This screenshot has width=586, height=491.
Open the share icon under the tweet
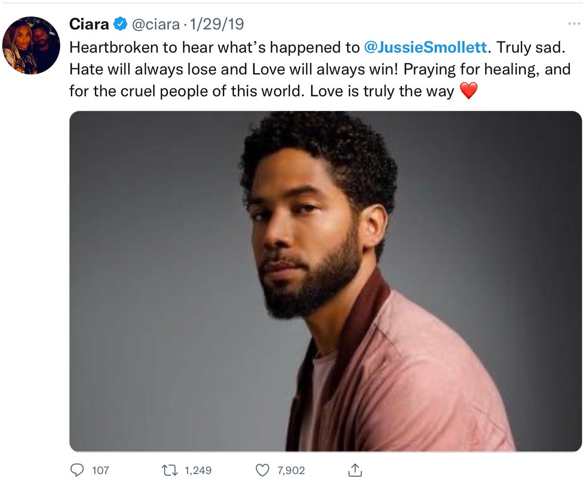tap(354, 470)
